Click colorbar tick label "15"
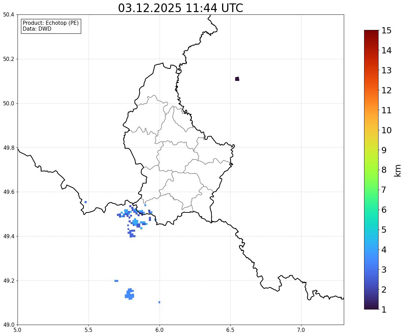The image size is (405, 336). click(x=386, y=31)
